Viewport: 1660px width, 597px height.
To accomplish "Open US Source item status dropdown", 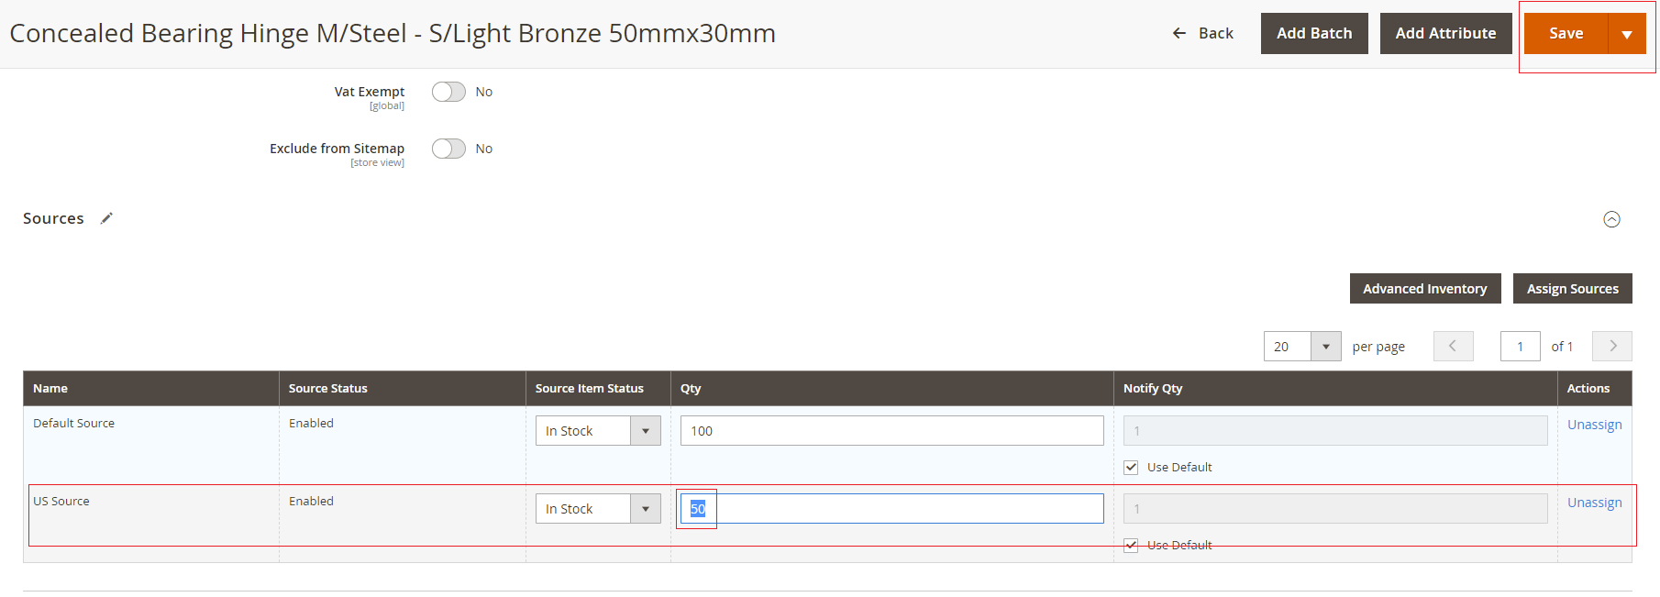I will 598,509.
